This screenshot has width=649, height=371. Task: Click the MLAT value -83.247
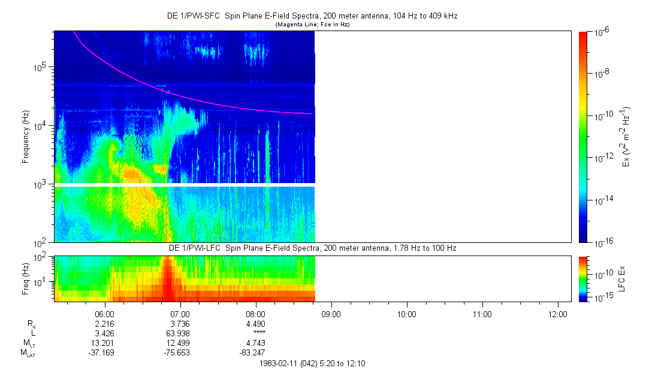coord(255,352)
